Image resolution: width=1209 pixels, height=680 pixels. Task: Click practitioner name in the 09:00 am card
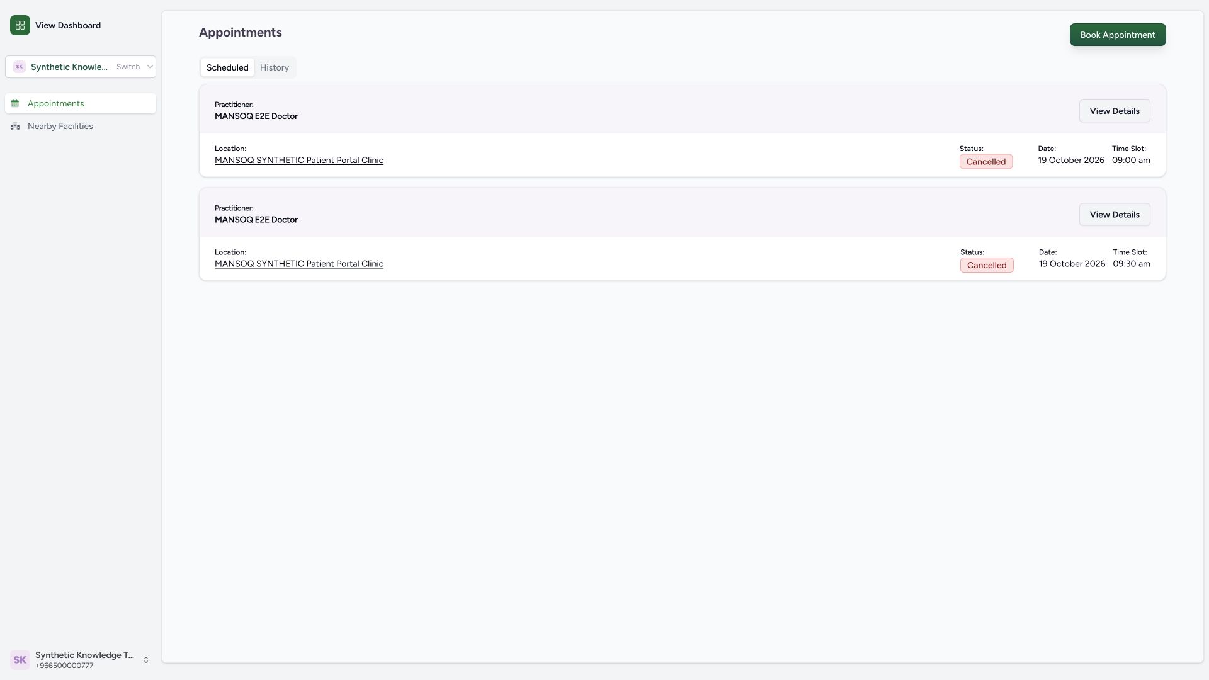[256, 116]
